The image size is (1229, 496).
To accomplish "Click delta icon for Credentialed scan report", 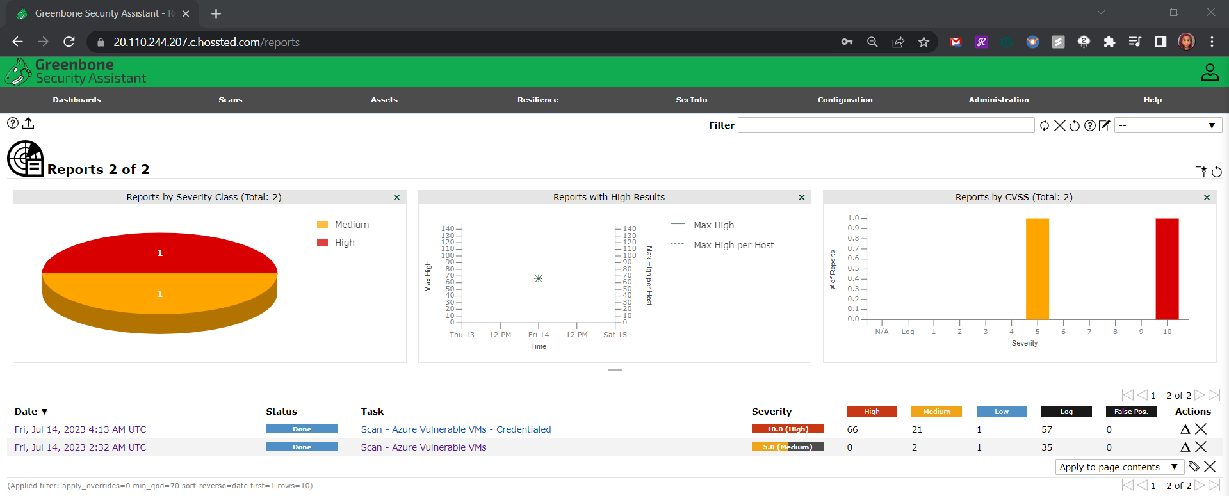I will 1185,429.
